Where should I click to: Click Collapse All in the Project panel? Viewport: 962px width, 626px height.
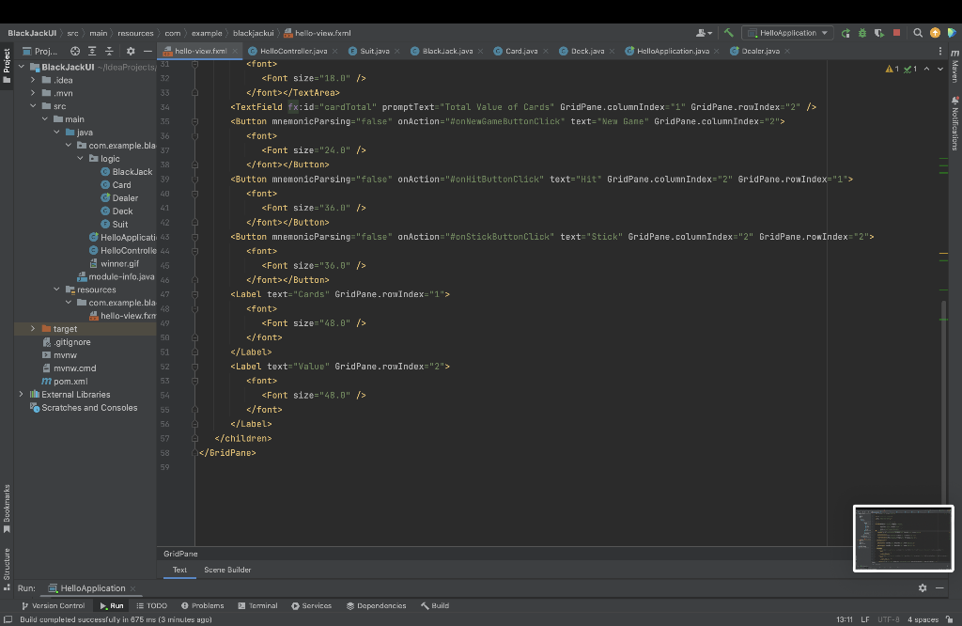coord(109,51)
